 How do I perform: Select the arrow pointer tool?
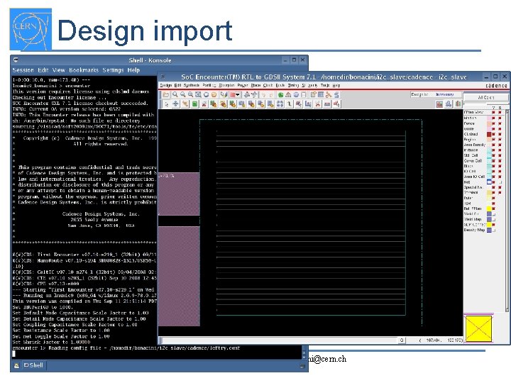(x=167, y=104)
